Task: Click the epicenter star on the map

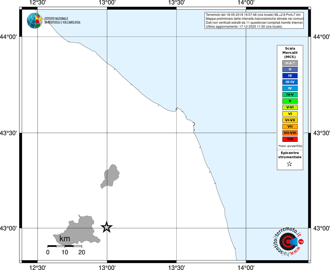Action: [106, 227]
